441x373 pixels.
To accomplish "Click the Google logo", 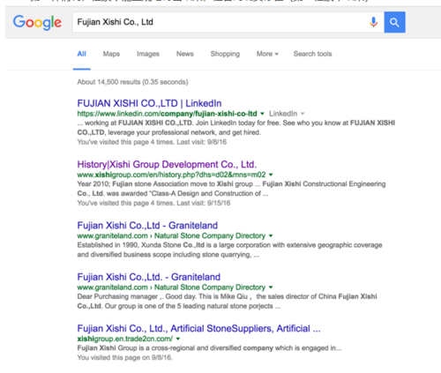I will (x=37, y=22).
